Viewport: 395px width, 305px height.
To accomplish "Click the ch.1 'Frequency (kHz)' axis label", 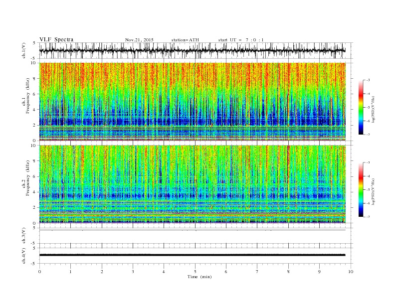I will [28, 96].
